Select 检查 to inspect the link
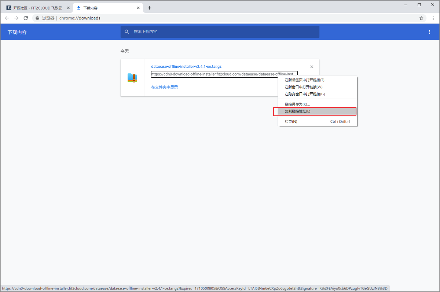The image size is (440, 292). pyautogui.click(x=290, y=121)
